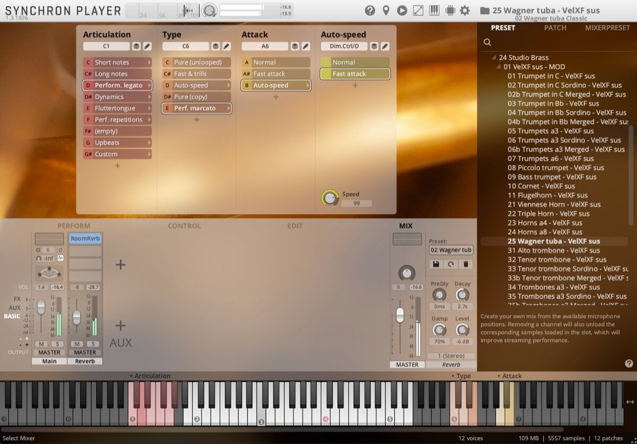Open the on-screen keyboard display icon

(434, 10)
